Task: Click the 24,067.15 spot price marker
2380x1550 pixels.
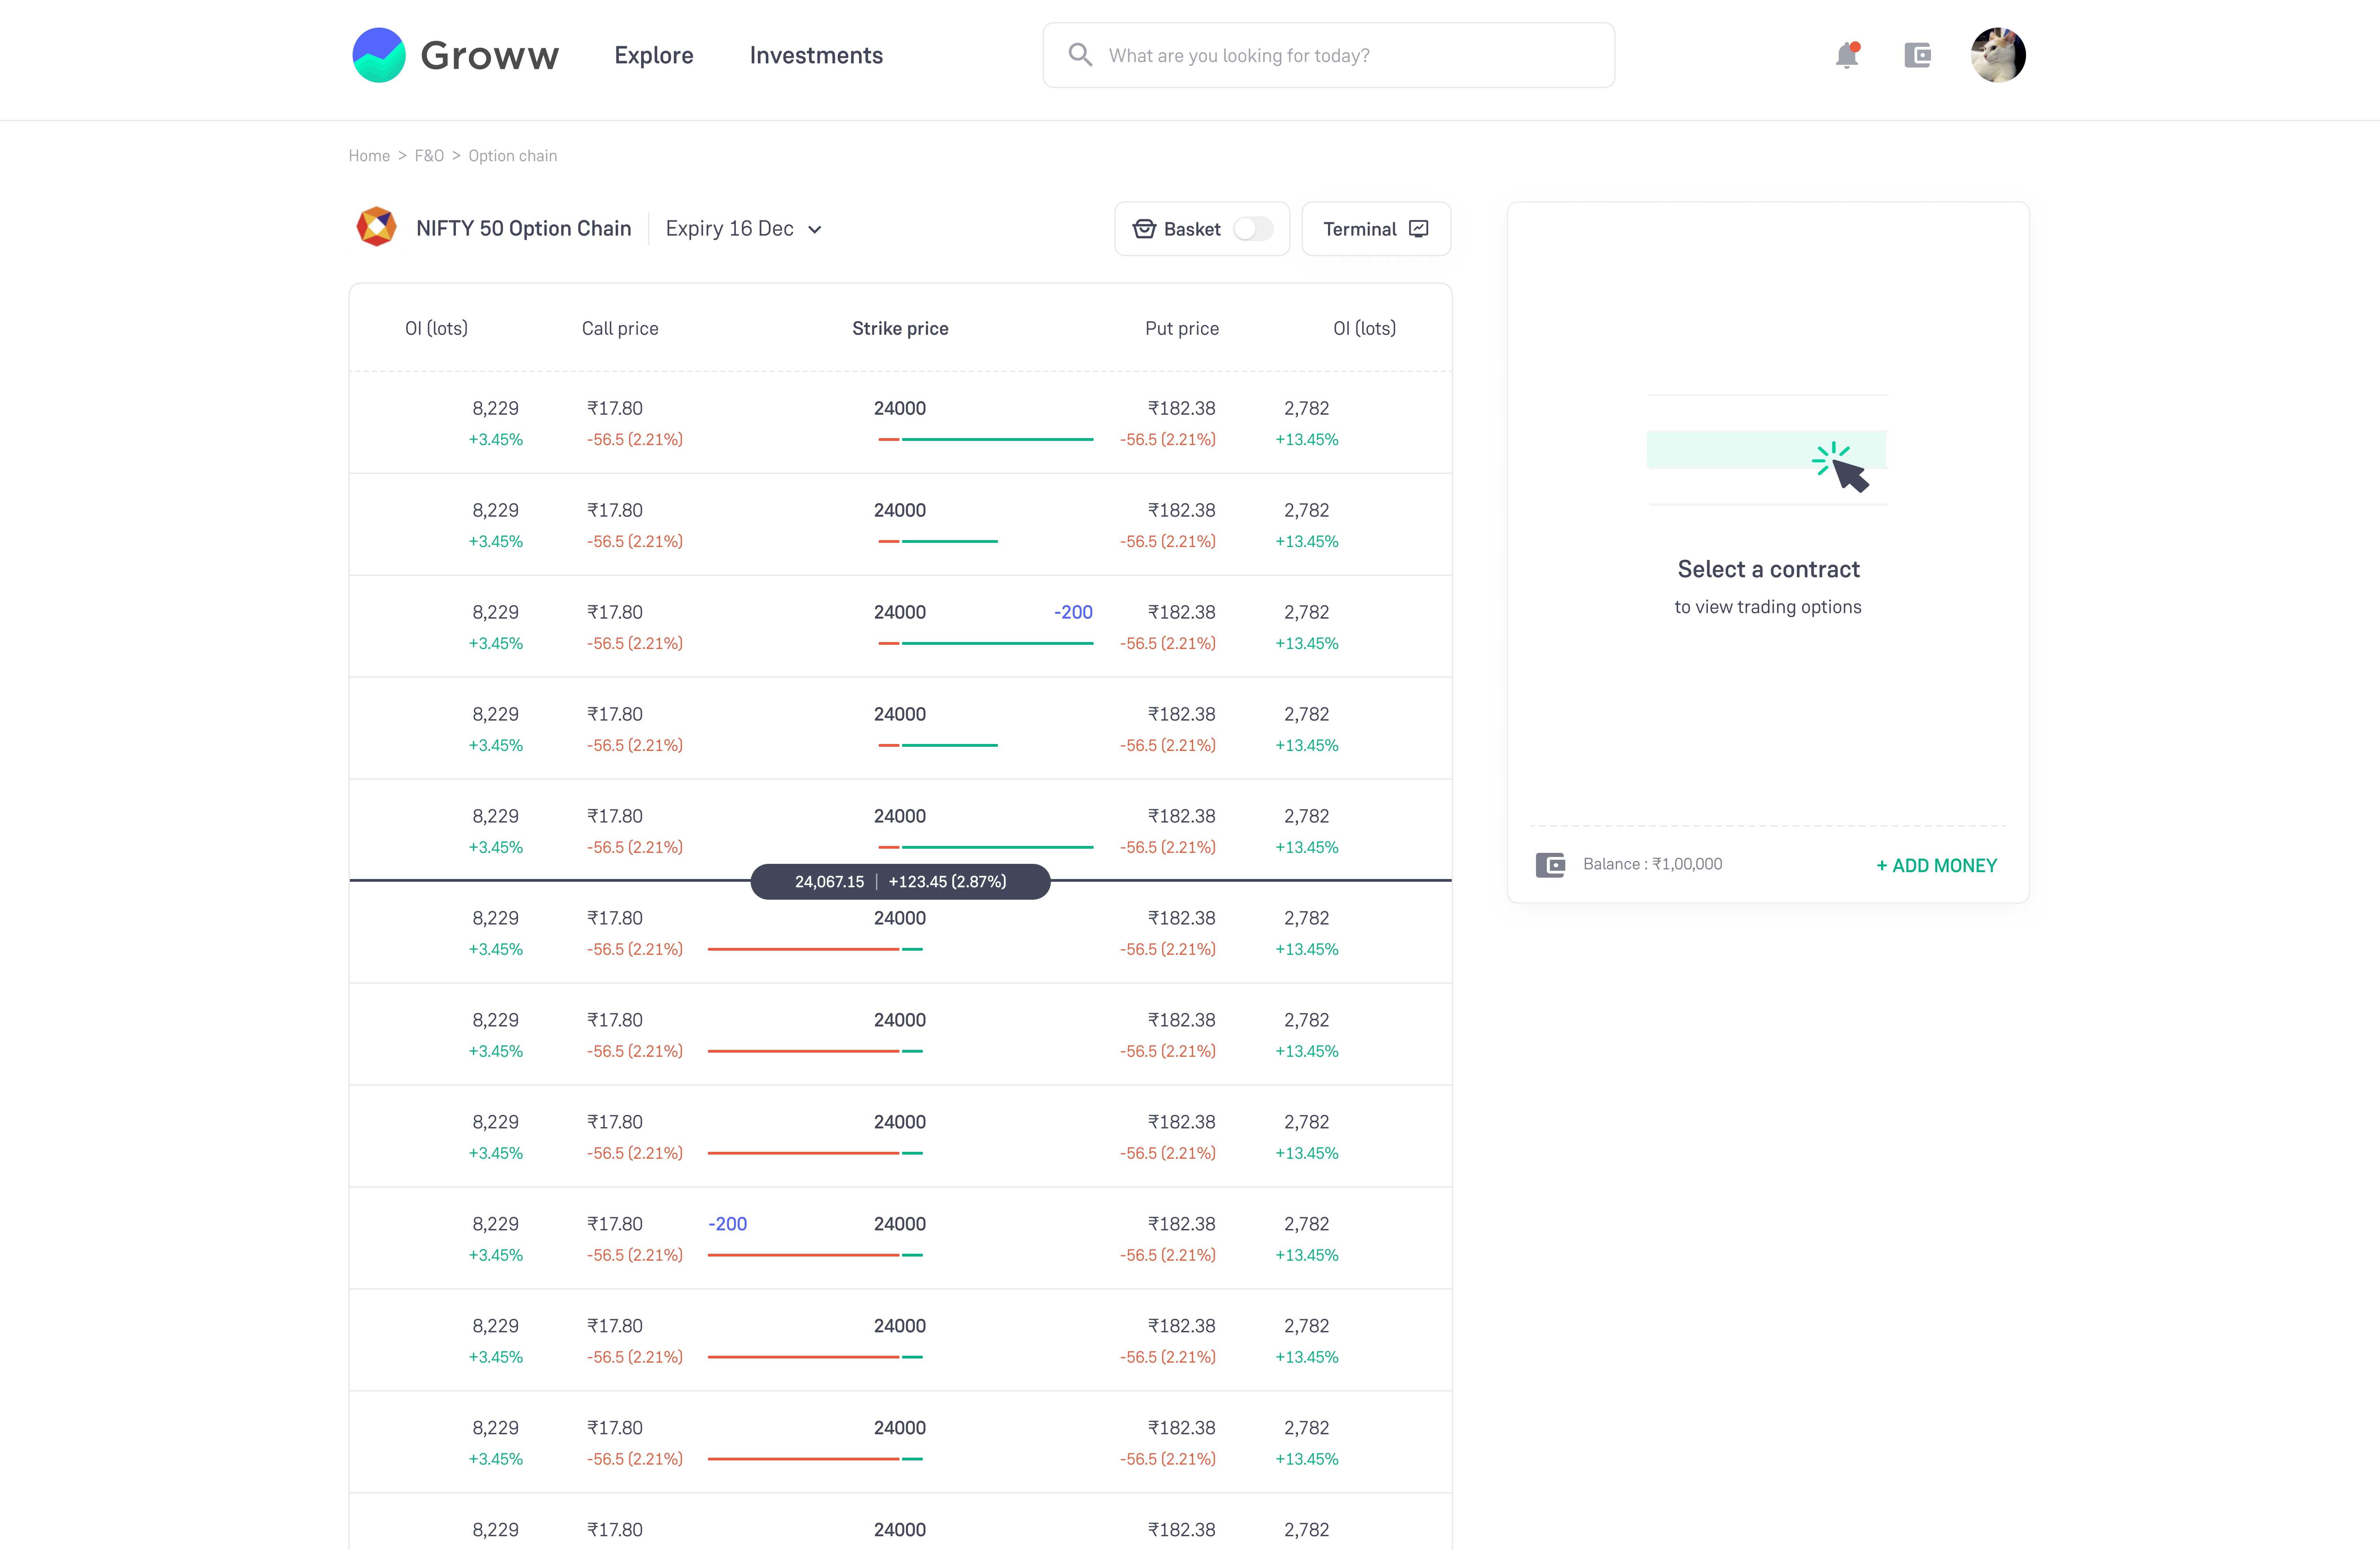Action: pos(829,881)
